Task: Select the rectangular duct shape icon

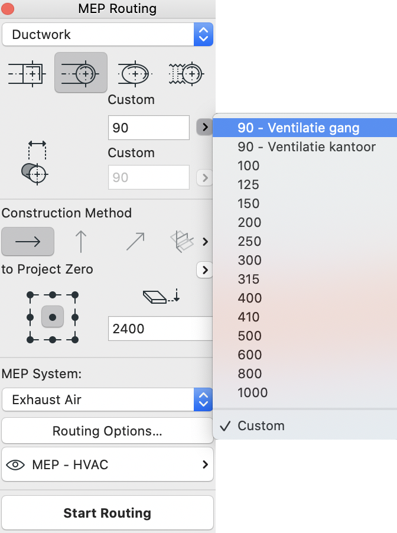Action: tap(27, 73)
